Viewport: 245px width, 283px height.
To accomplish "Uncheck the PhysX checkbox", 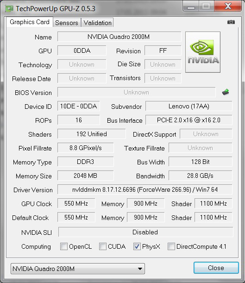I will click(x=137, y=246).
